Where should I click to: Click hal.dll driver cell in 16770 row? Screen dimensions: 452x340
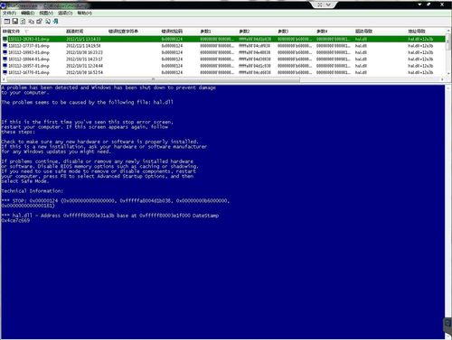coord(361,72)
